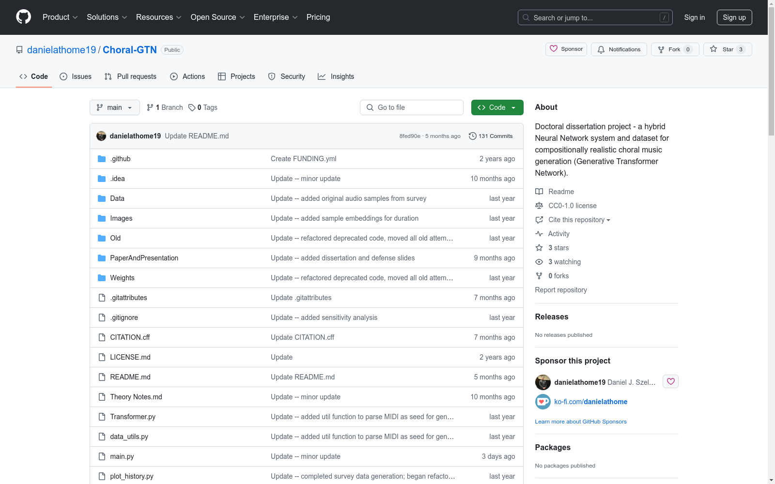Click the Old folder icon
Screen dimensions: 775x484
[102, 238]
